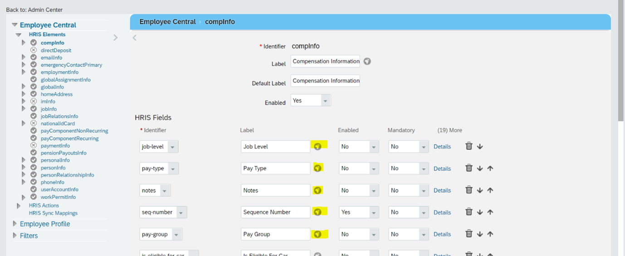Collapse the HRIS Elements node

[x=19, y=34]
